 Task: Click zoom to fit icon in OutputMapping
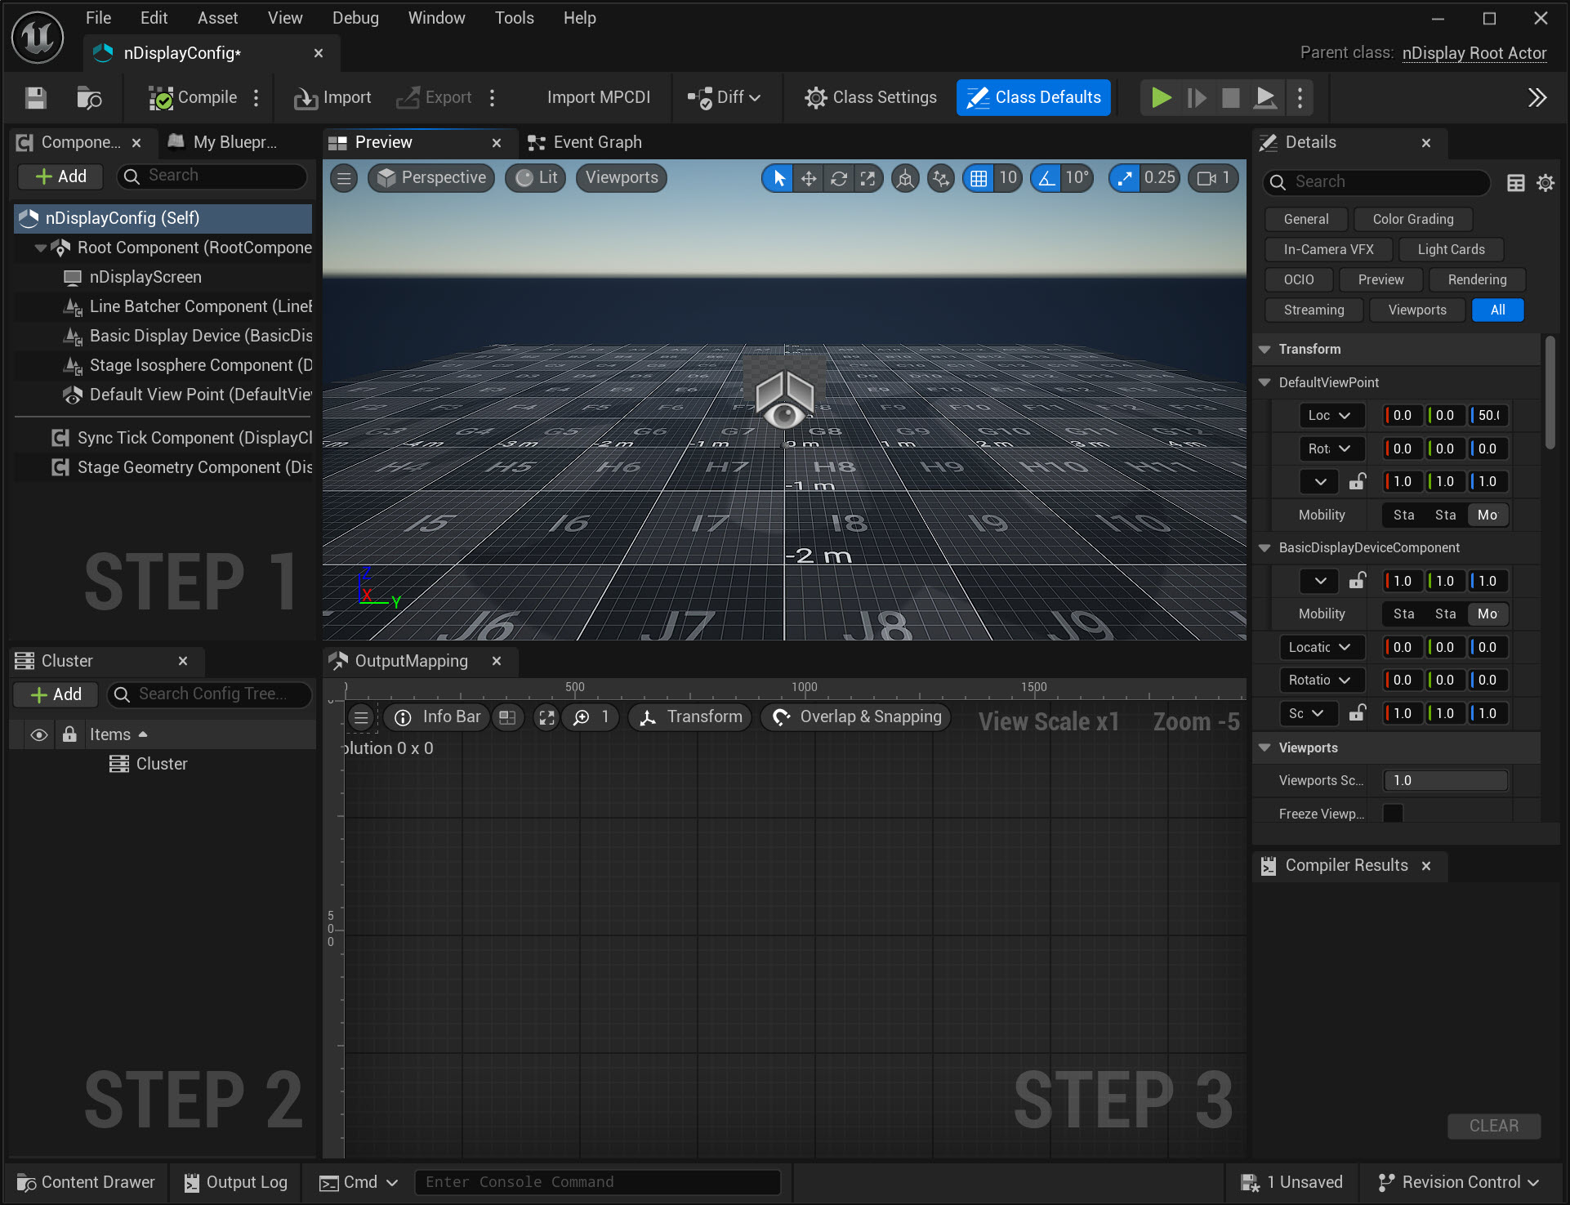pyautogui.click(x=546, y=717)
